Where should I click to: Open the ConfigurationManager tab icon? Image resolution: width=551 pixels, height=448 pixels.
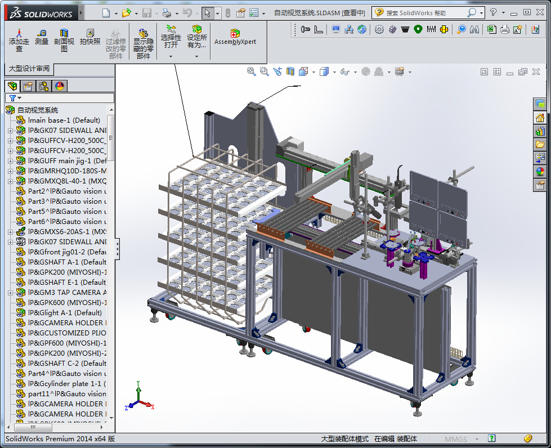coord(44,86)
